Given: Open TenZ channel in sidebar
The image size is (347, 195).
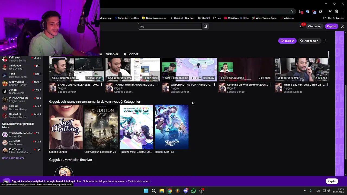Looking at the screenshot, I should [22, 75].
